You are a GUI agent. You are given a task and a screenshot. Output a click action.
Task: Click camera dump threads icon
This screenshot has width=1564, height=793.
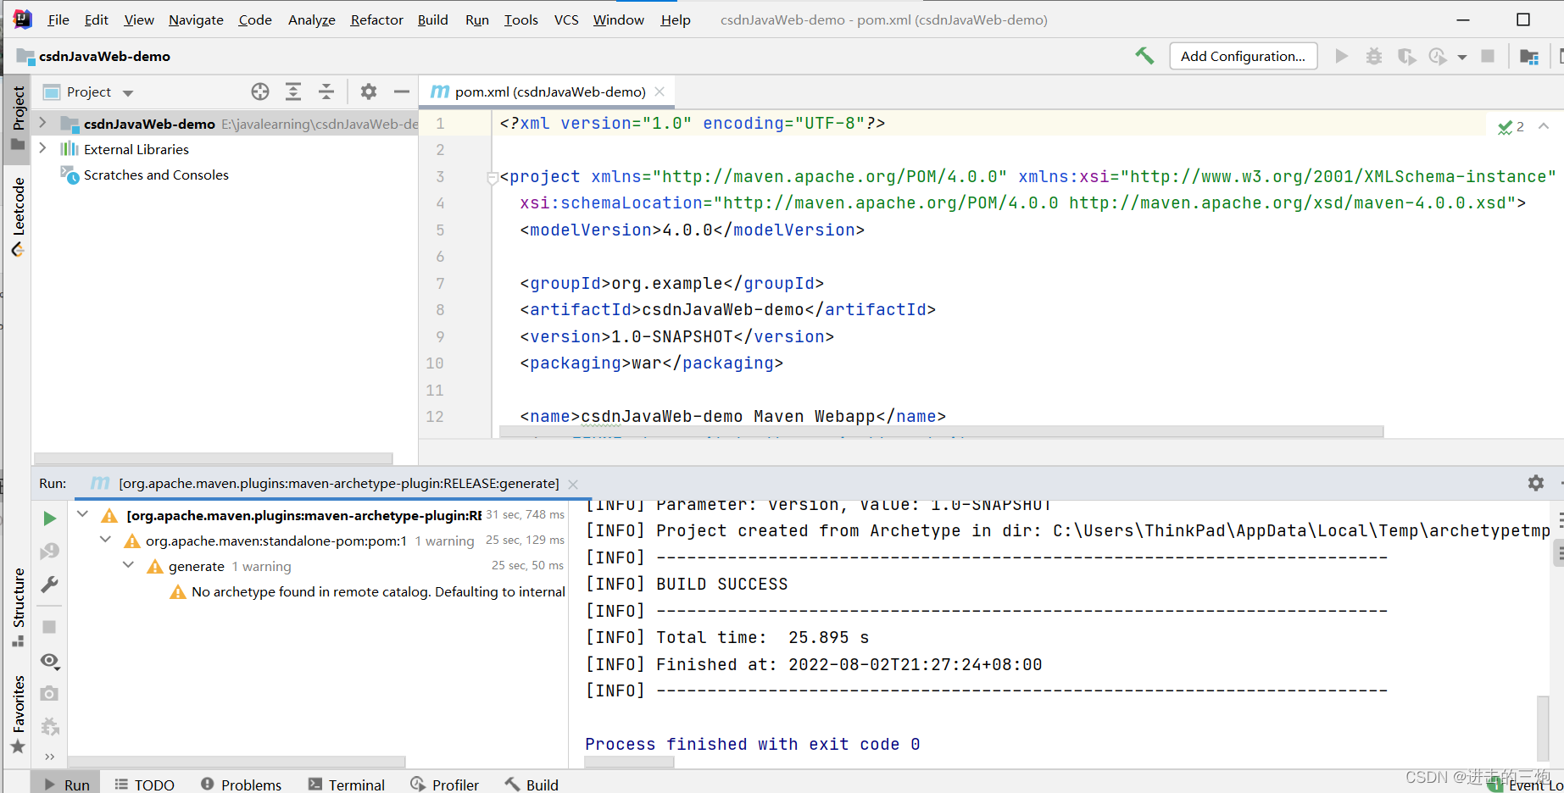tap(49, 693)
